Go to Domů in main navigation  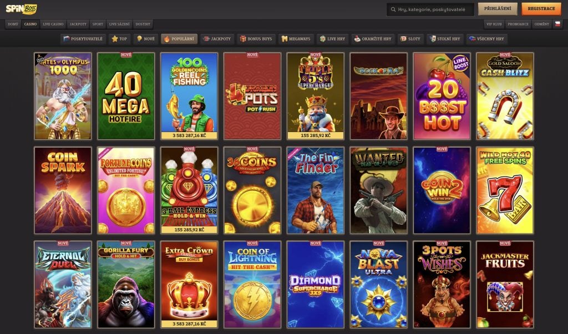(13, 24)
